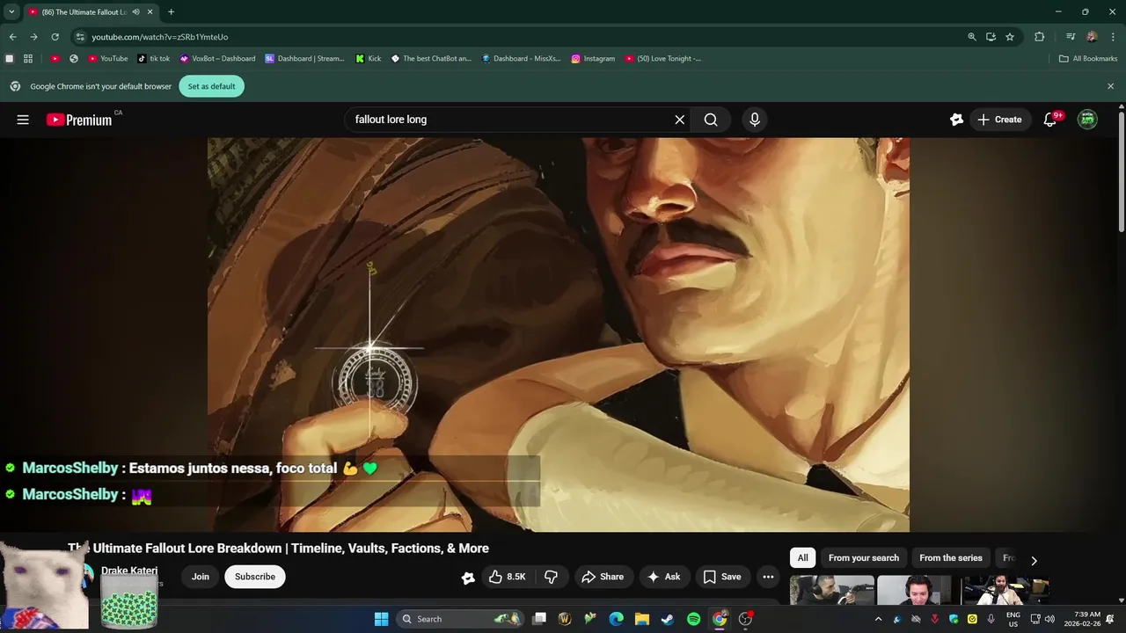Screen dimensions: 1126x633
Task: Open Spotify from the taskbar
Action: (x=693, y=619)
